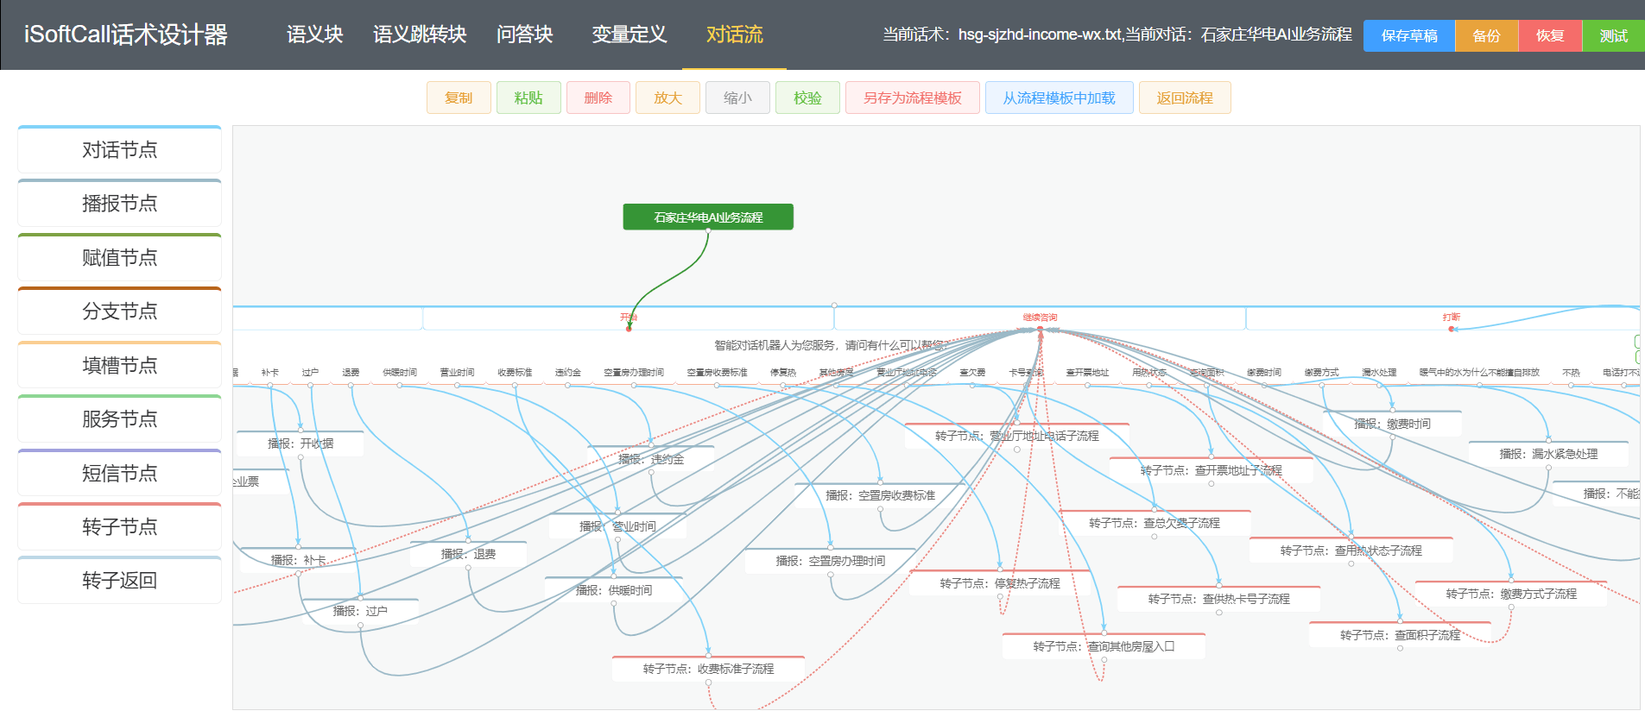Click the iSoftCall话术设计器 title
This screenshot has height=711, width=1645.
[126, 35]
